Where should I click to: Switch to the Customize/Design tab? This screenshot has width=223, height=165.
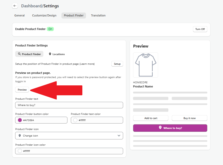tap(44, 15)
